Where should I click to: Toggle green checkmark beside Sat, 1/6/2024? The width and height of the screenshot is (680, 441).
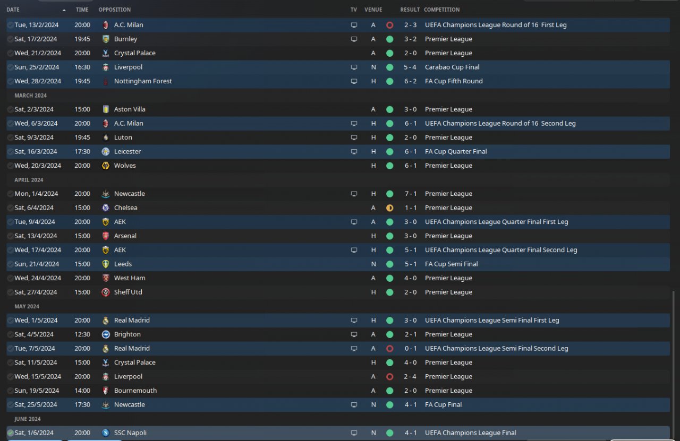click(10, 433)
